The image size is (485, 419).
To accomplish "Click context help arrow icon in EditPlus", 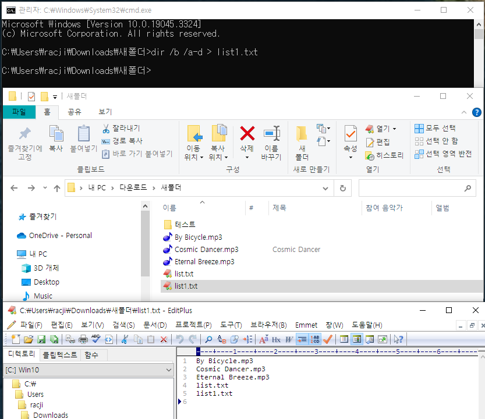I will (x=398, y=339).
